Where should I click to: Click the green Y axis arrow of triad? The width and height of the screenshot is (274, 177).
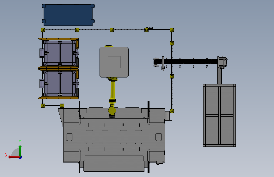(20, 151)
